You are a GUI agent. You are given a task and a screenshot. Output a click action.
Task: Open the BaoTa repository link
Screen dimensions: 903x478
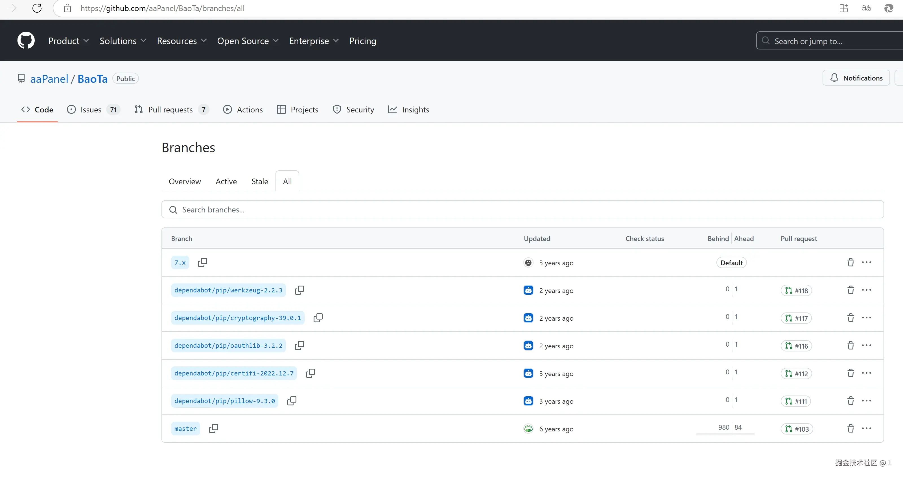92,79
